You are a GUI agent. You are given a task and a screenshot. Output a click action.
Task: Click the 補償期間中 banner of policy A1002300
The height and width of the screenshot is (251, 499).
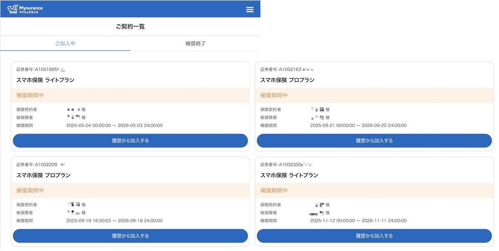point(374,191)
